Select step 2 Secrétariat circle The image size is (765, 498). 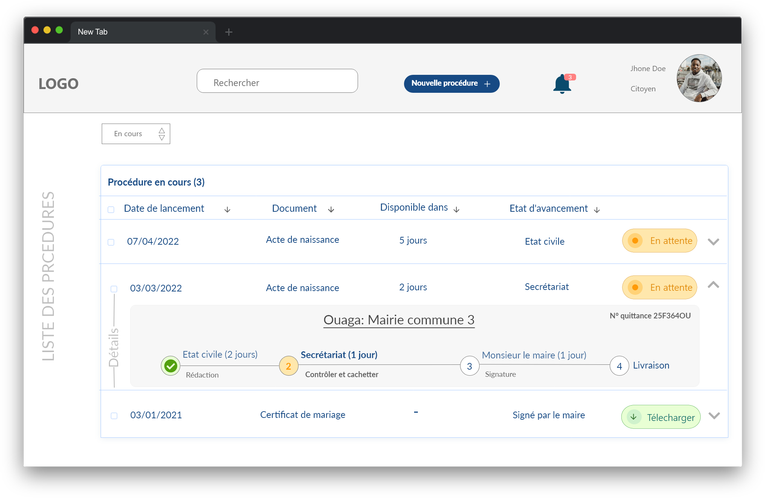[288, 366]
